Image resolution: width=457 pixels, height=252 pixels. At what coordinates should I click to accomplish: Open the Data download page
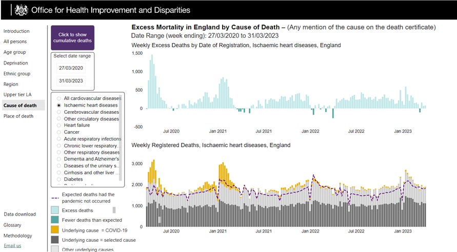[19, 214]
